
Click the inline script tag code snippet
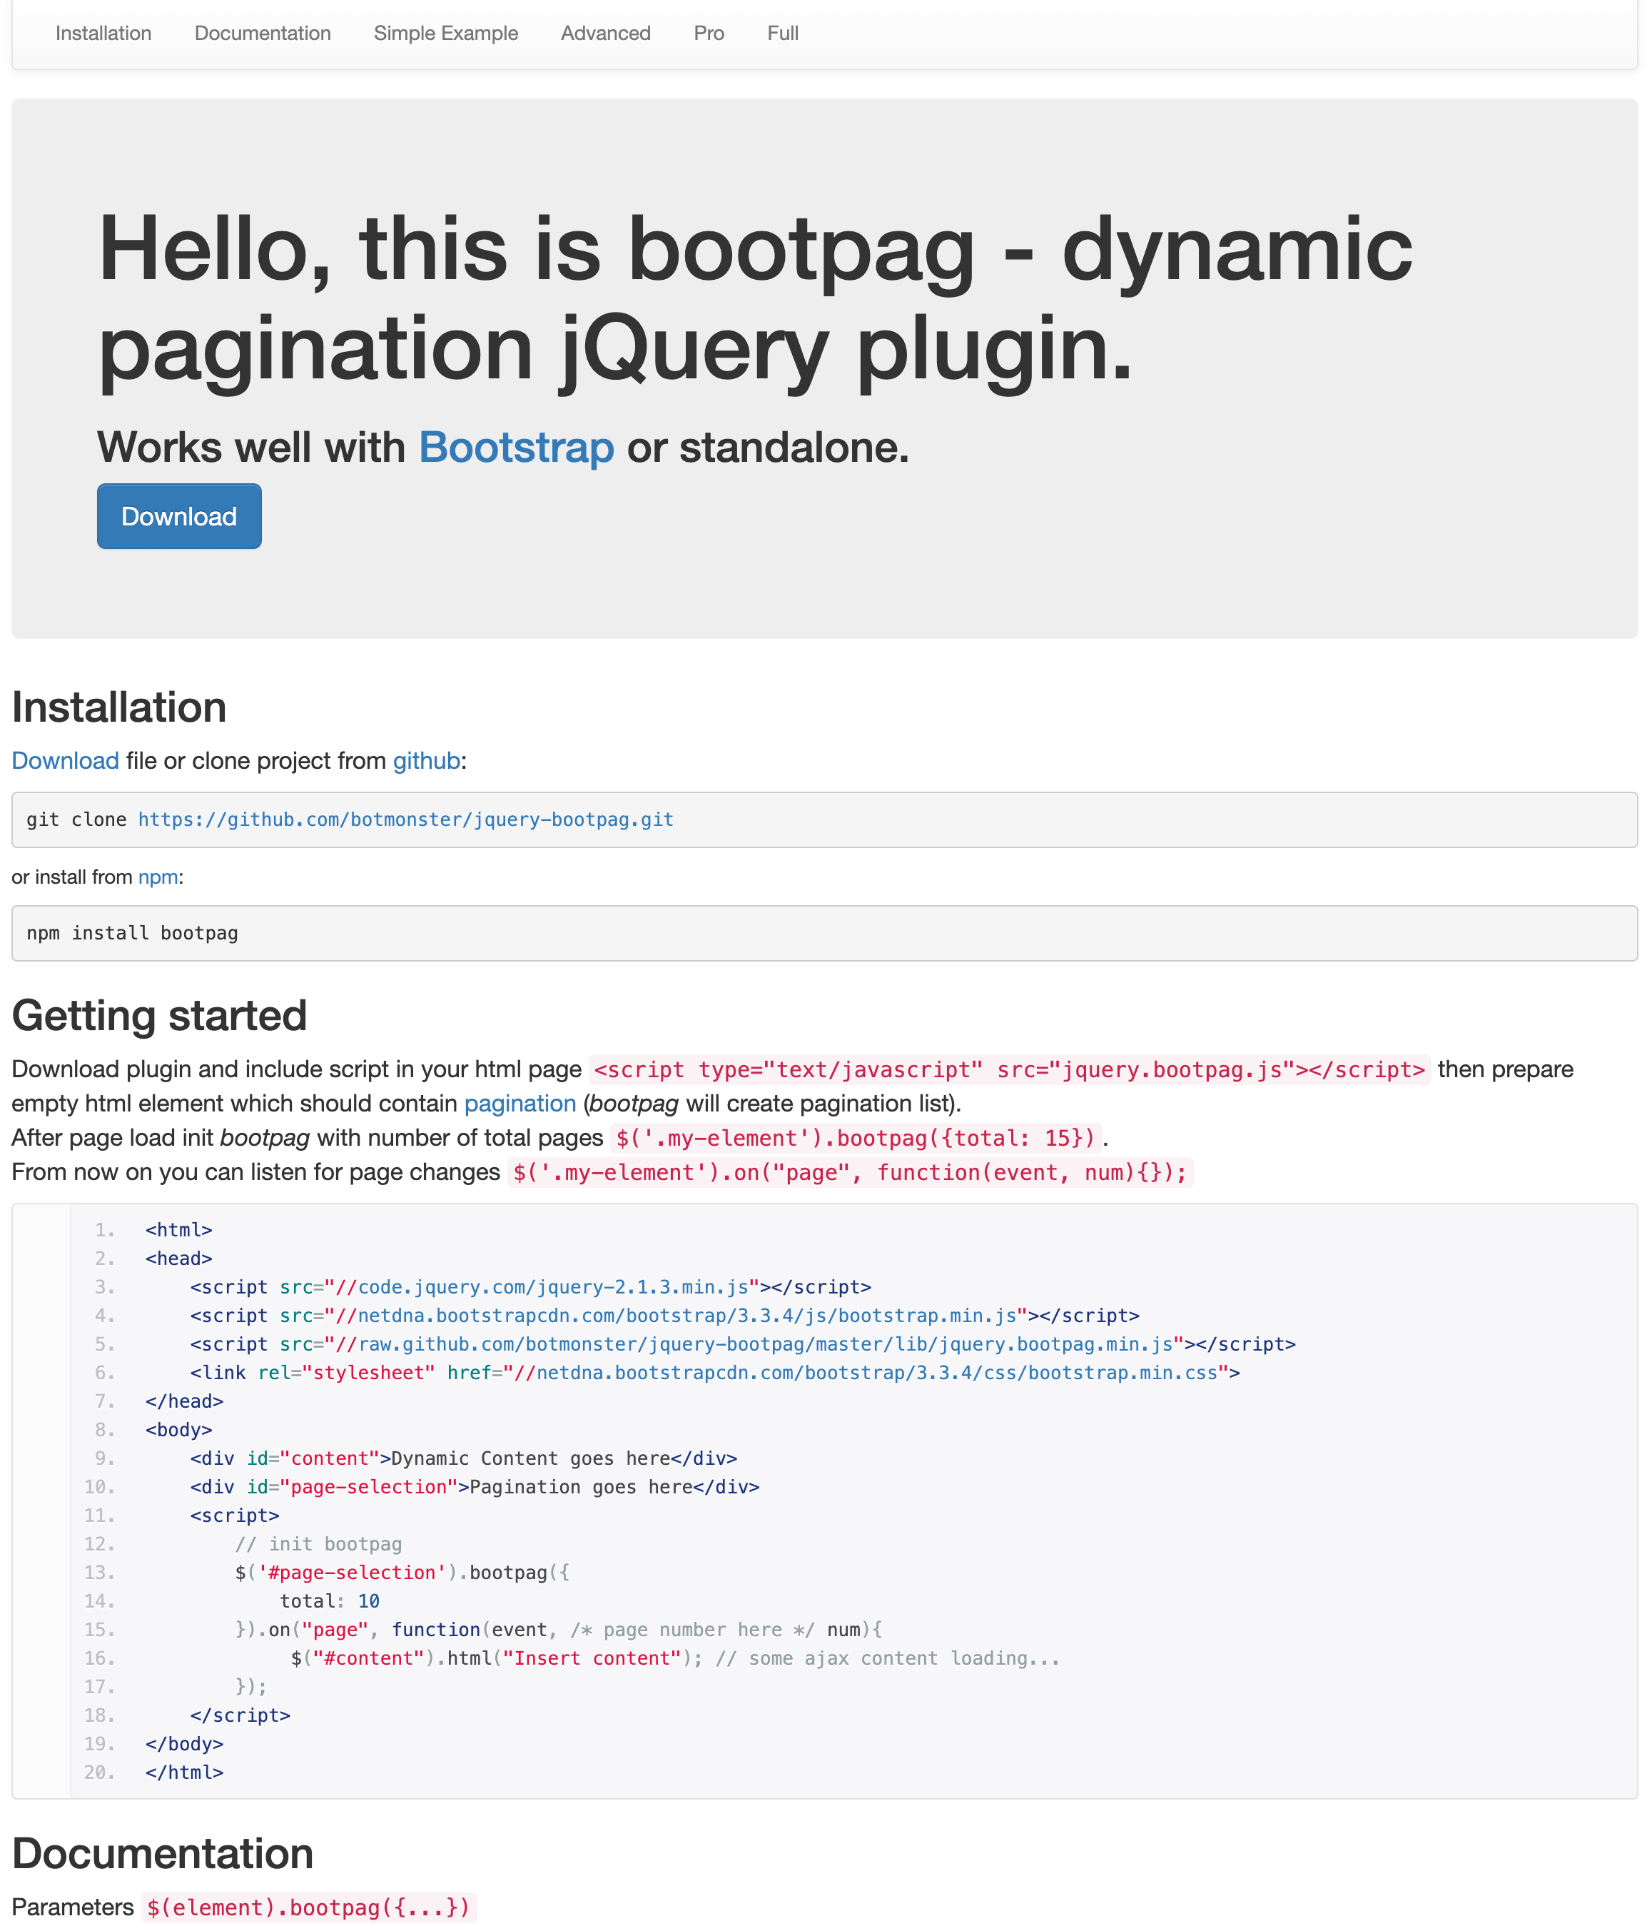(1008, 1070)
